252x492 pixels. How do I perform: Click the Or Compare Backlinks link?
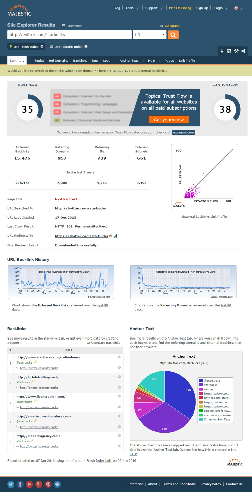pos(103,343)
